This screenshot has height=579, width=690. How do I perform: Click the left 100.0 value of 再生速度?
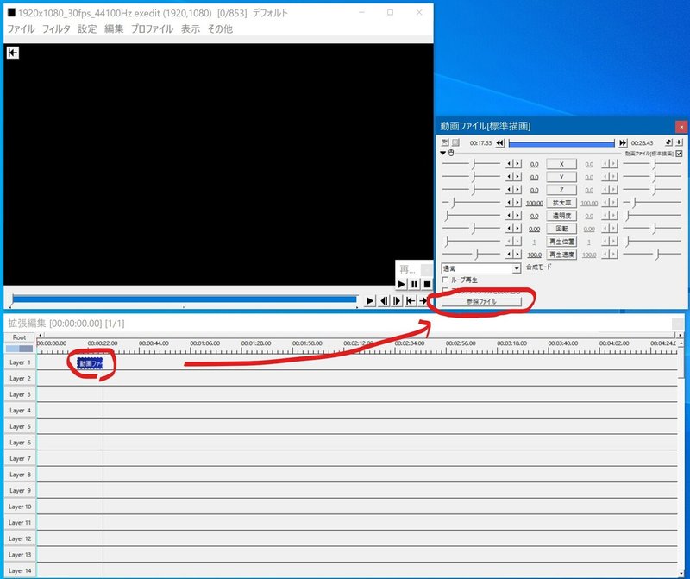click(534, 255)
